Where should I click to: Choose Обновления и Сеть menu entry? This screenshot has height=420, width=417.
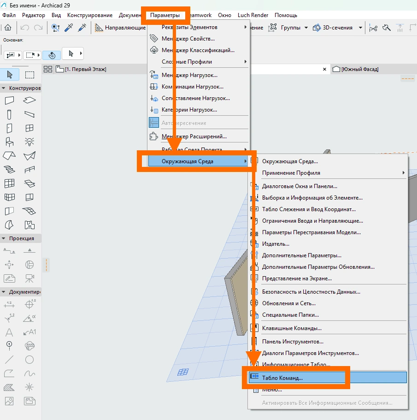[327, 303]
